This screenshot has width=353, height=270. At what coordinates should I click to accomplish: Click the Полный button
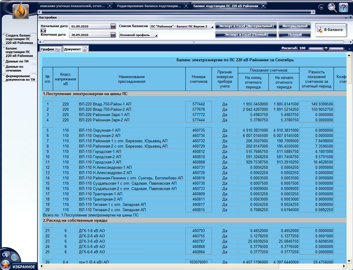coord(295,35)
